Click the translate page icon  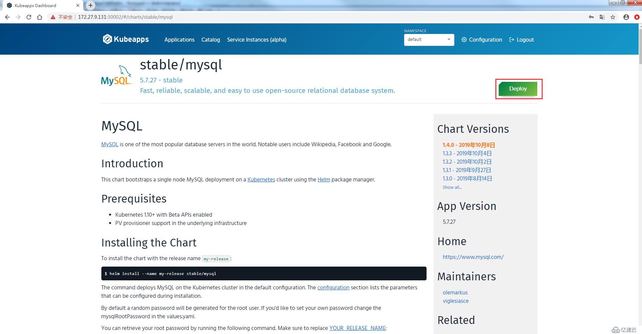602,17
